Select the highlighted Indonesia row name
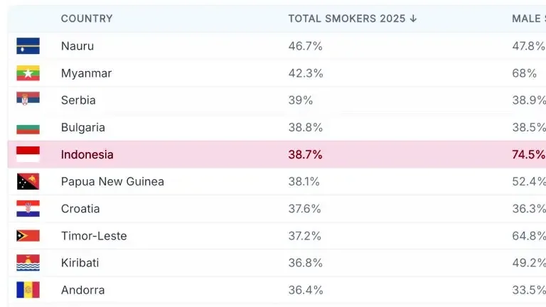This screenshot has height=307, width=546. pos(87,155)
